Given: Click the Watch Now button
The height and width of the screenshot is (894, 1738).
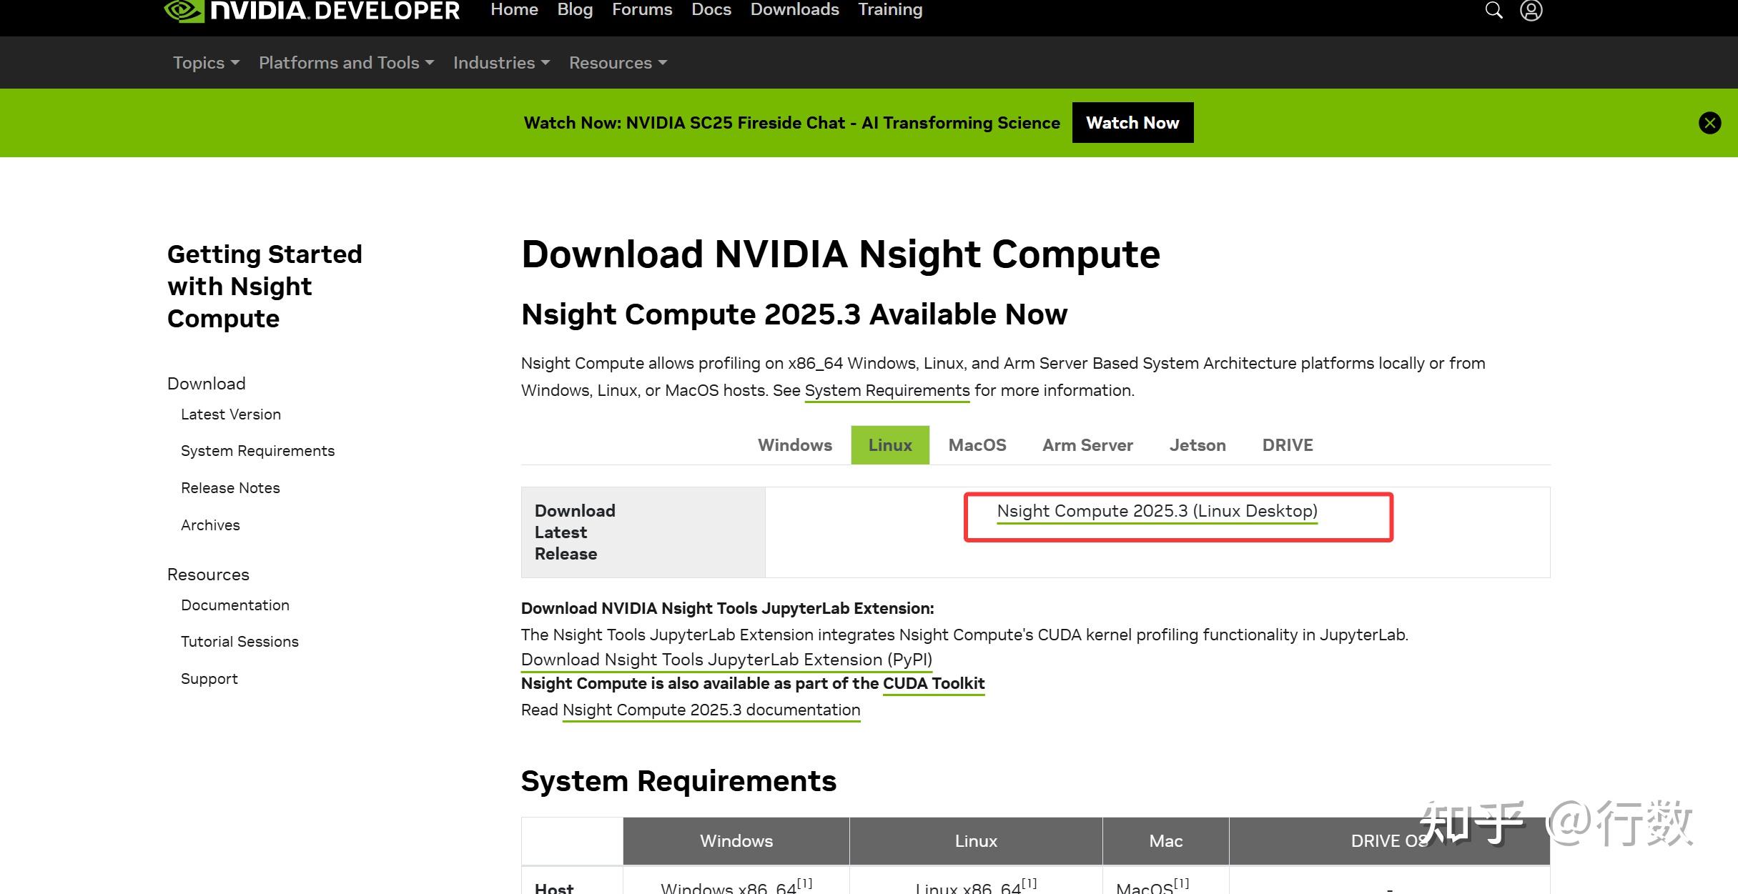Looking at the screenshot, I should 1132,122.
